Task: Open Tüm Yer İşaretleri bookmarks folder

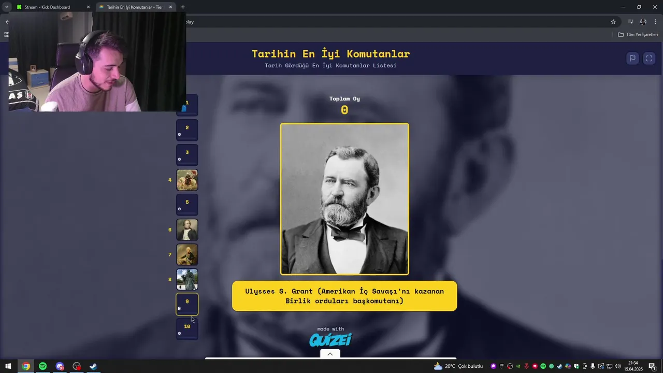Action: 638,35
